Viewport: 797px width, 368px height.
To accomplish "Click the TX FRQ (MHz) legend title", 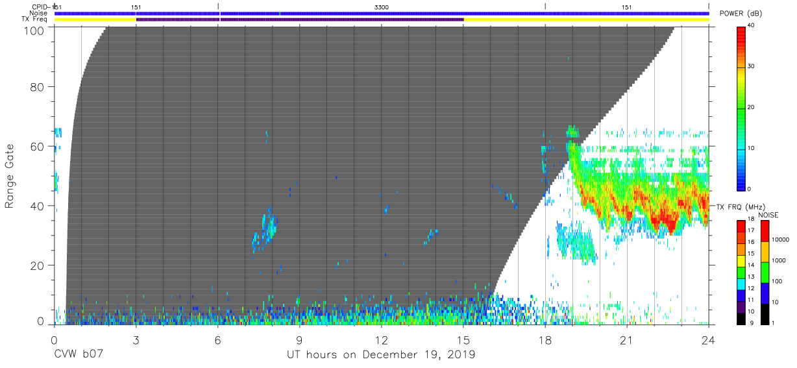I will (x=741, y=206).
